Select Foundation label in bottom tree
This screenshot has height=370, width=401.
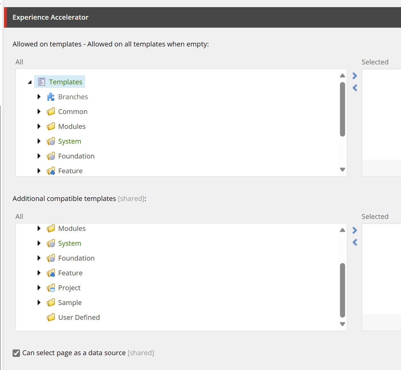pyautogui.click(x=76, y=258)
